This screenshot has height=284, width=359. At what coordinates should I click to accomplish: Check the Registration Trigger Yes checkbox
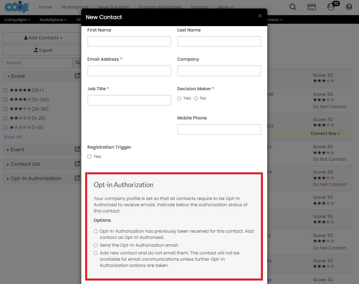point(89,156)
